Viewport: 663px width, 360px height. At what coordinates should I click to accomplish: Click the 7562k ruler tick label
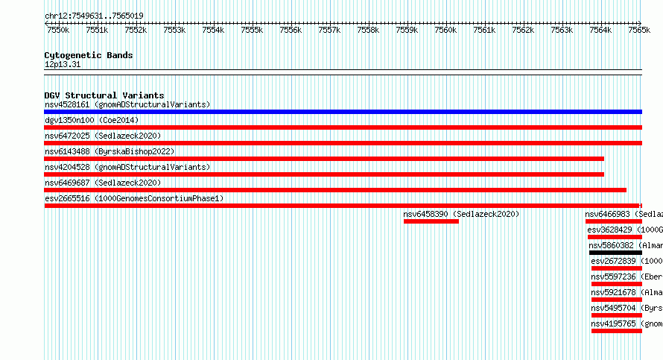[523, 30]
